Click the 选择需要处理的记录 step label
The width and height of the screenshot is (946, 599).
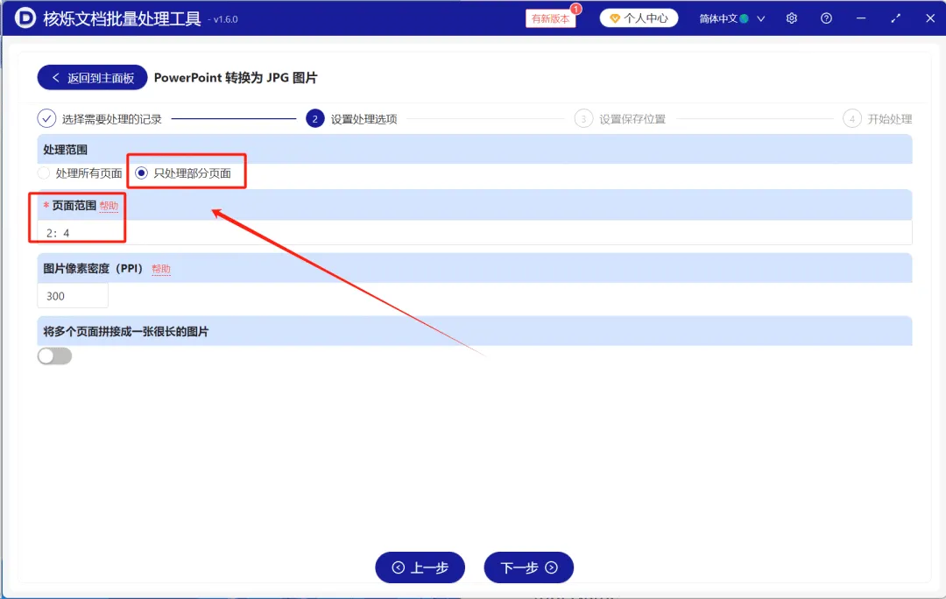pos(111,119)
